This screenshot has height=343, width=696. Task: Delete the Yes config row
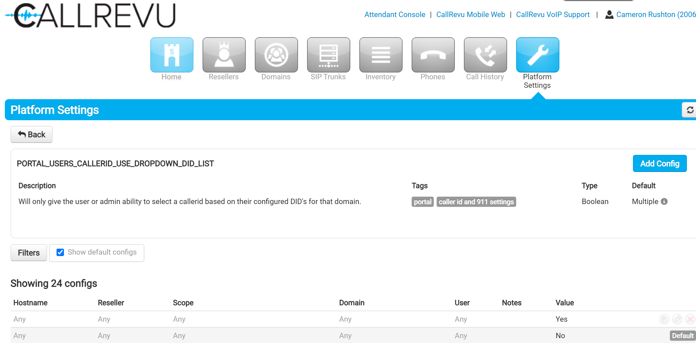690,319
